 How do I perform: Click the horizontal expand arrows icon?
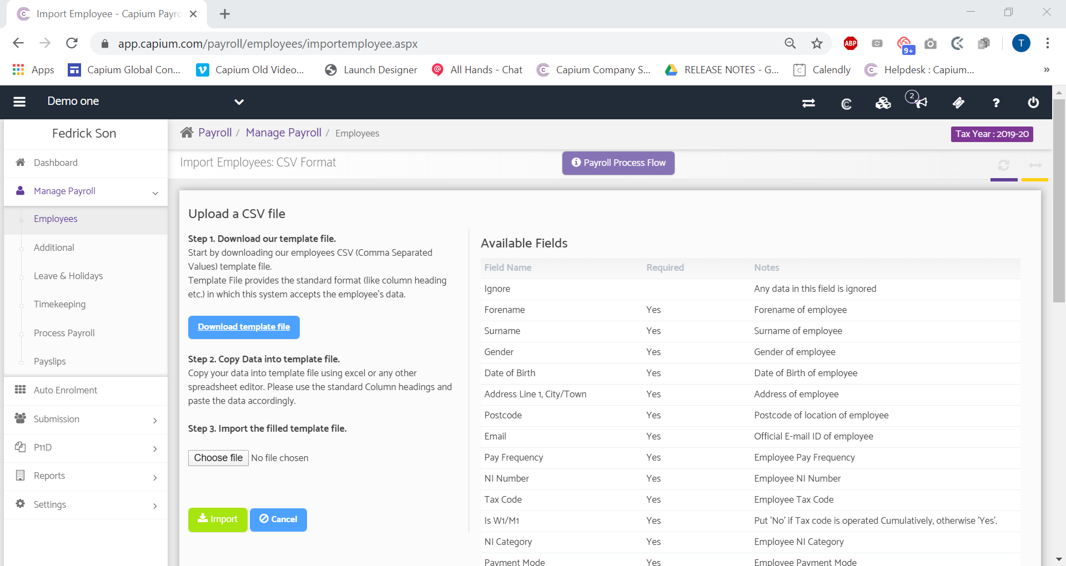pyautogui.click(x=1035, y=165)
